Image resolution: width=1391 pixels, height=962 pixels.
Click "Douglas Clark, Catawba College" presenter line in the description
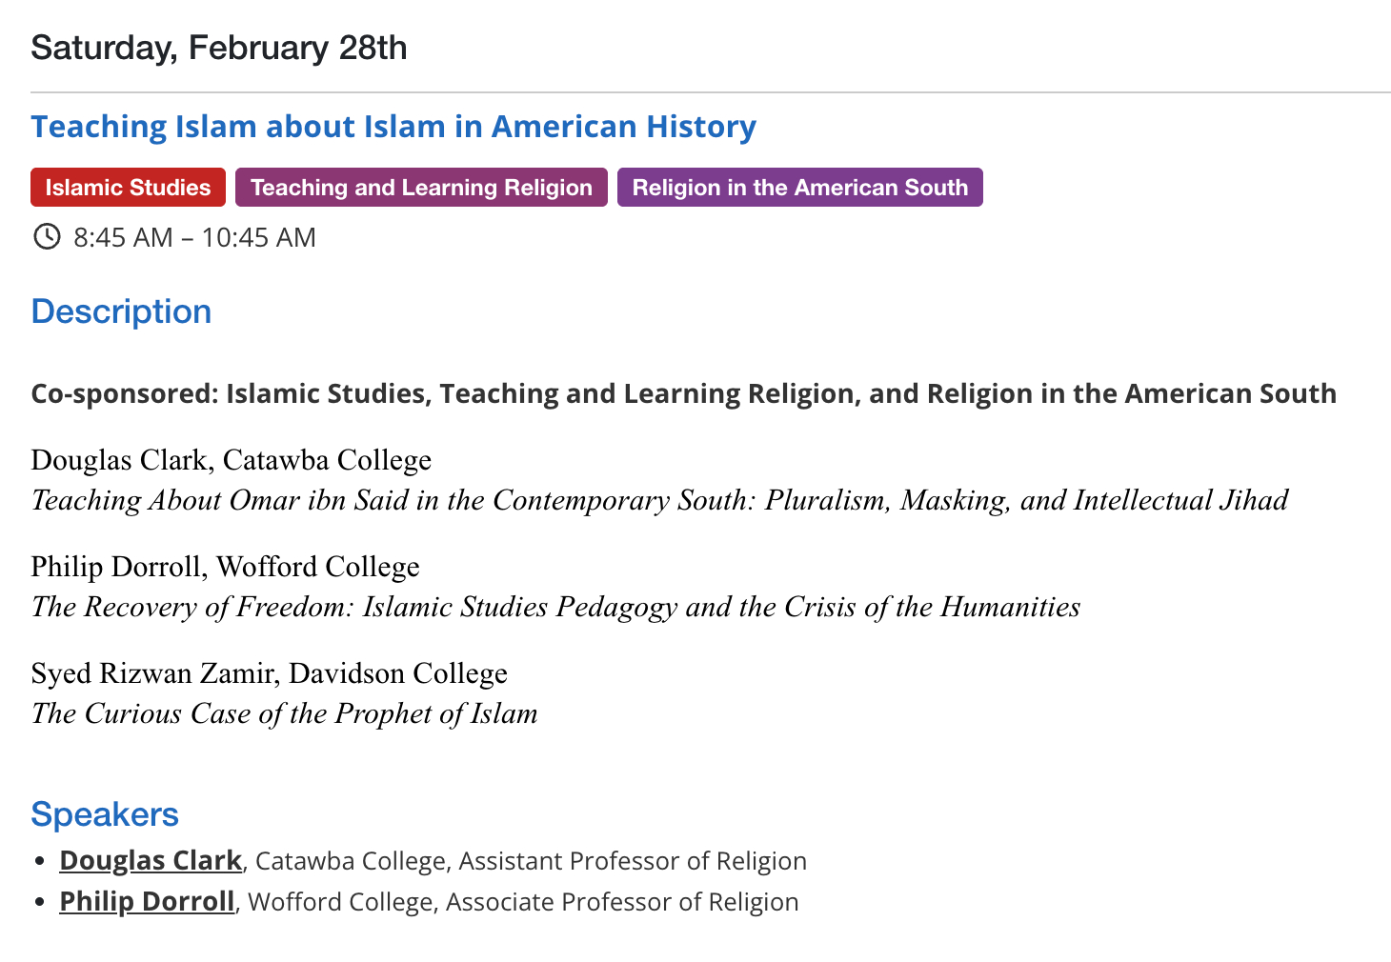coord(231,460)
